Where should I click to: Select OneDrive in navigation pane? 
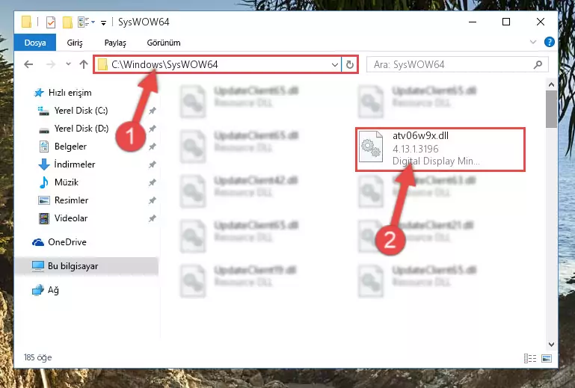click(67, 242)
